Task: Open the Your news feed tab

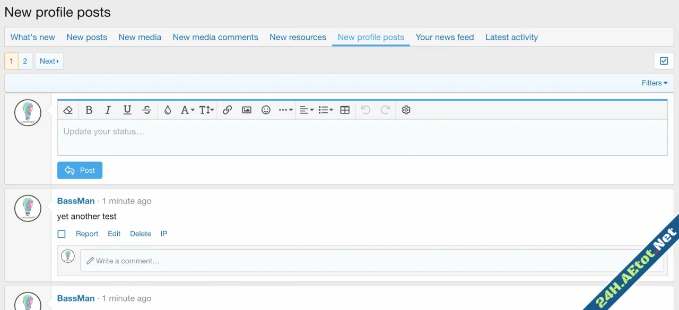Action: pos(445,37)
